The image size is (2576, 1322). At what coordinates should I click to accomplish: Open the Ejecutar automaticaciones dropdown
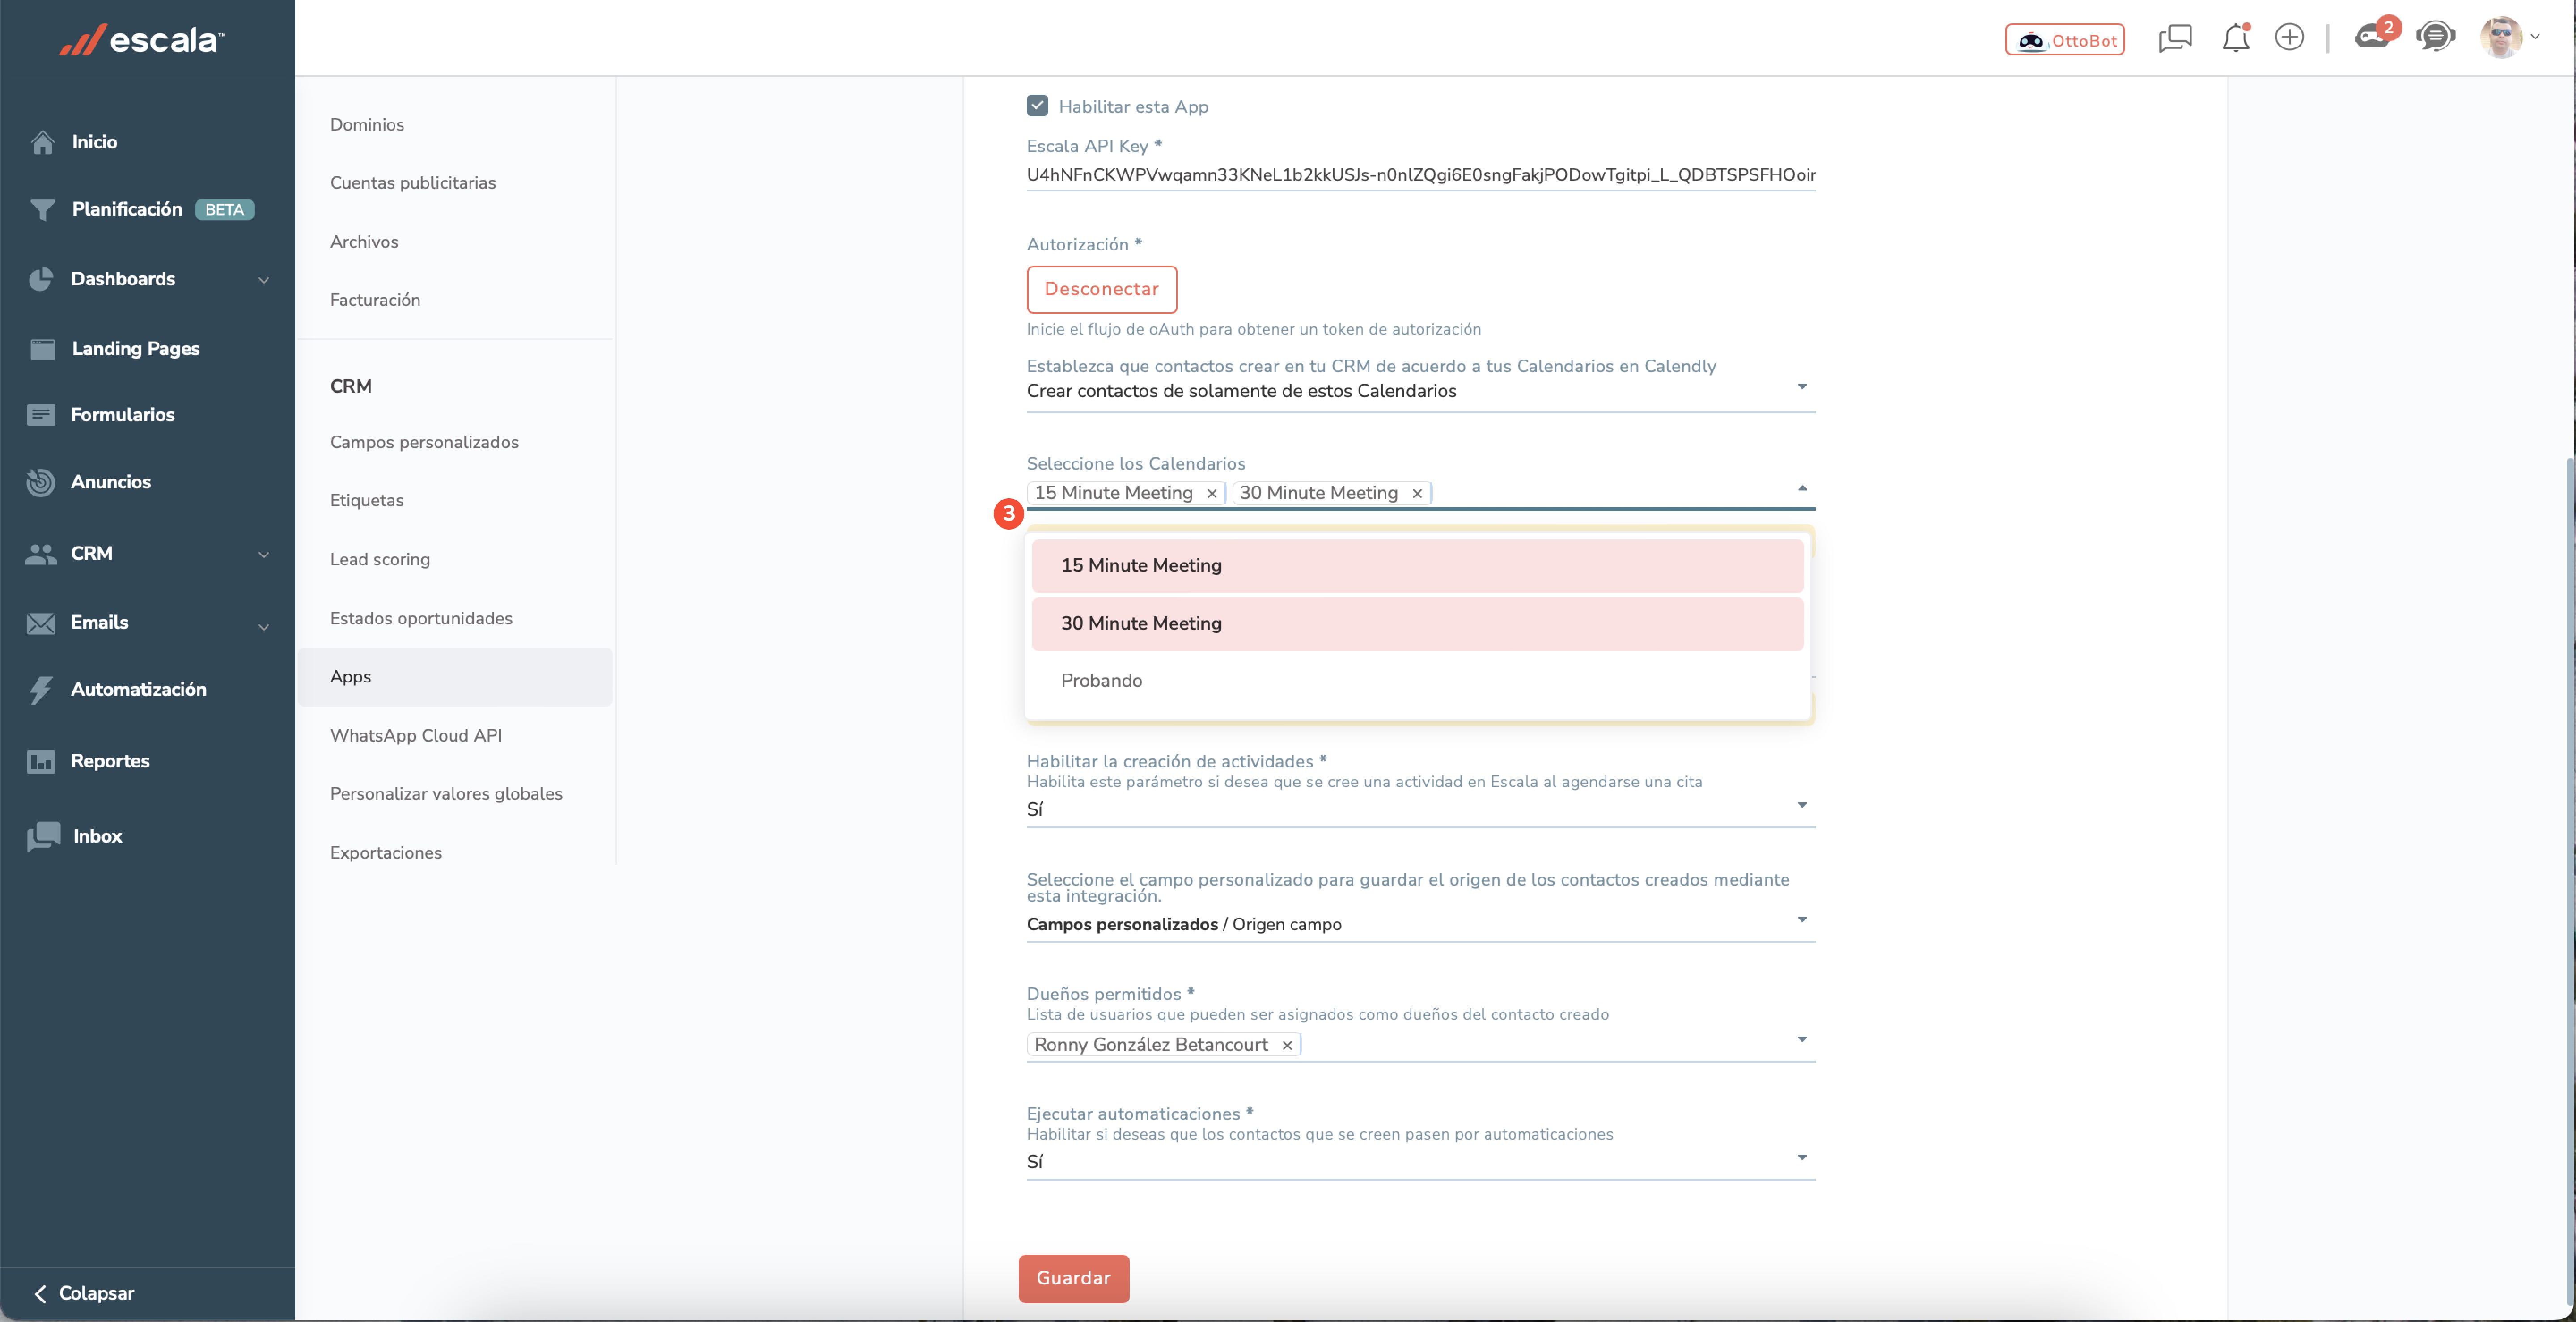[1420, 1161]
